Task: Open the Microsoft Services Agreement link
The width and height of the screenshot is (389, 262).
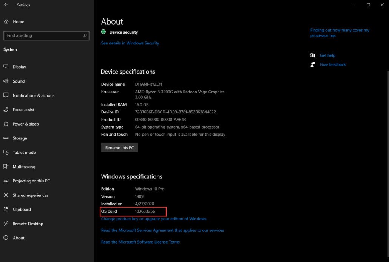Action: [162, 230]
